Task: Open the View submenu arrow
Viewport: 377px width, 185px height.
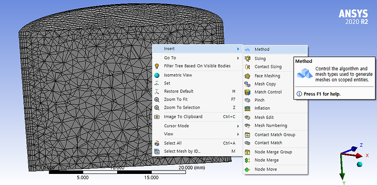Action: [238, 134]
